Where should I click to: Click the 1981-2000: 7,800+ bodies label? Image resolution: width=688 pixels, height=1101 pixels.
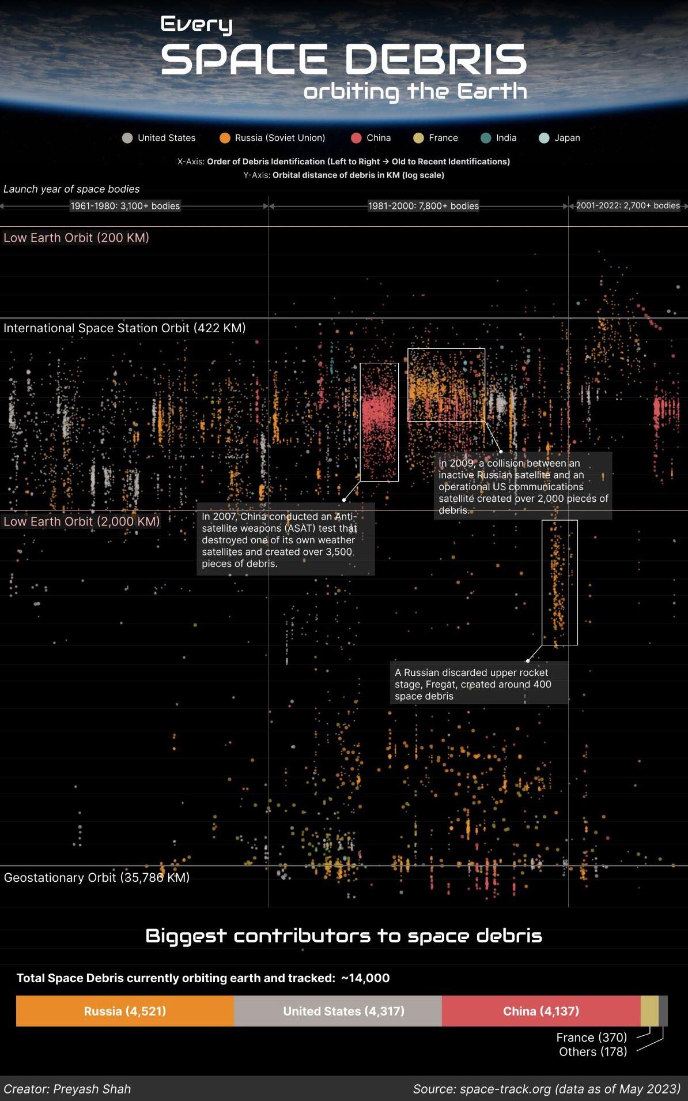click(424, 206)
